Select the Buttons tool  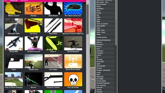click(x=99, y=47)
